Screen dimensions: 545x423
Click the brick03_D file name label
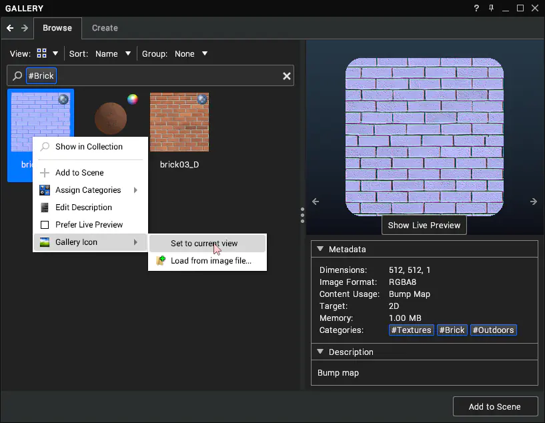[x=179, y=164]
